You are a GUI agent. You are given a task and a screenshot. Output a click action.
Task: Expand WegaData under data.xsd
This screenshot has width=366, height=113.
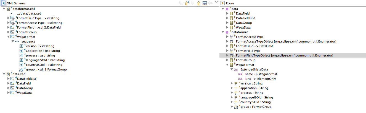(x=8, y=93)
